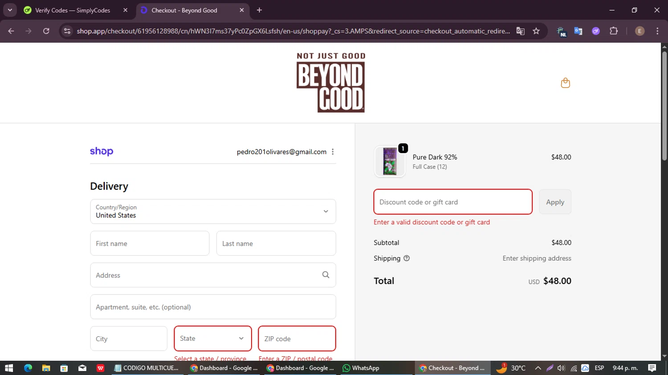Open the Translate page icon
Viewport: 668px width, 375px height.
(520, 31)
